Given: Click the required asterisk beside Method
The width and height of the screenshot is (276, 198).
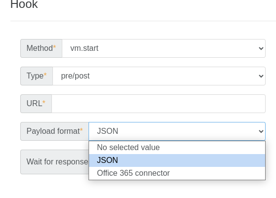Looking at the screenshot, I should pos(54,47).
